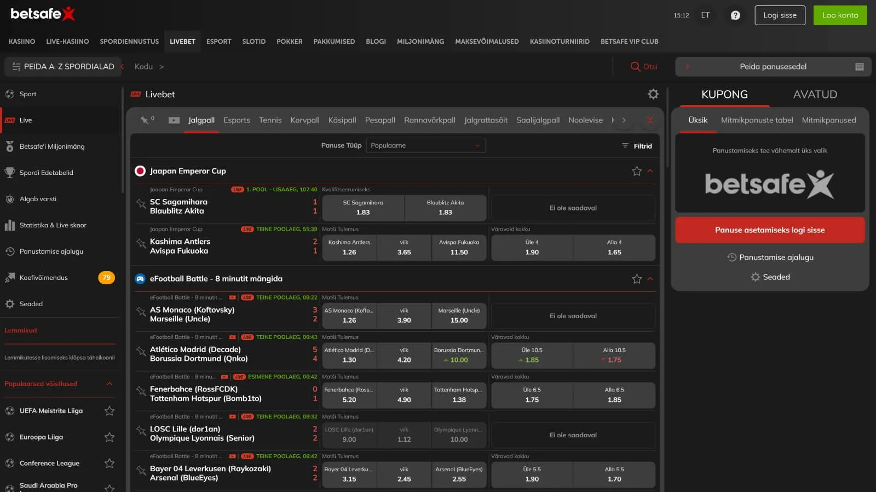This screenshot has height=492, width=876.
Task: Open Spordi Edetabelid trophy icon
Action: 10,173
